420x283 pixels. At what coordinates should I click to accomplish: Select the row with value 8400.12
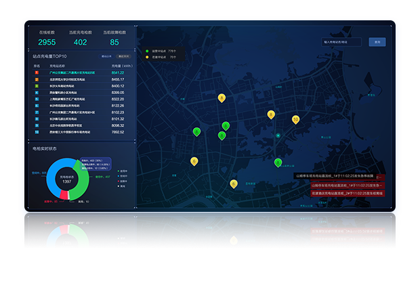pos(81,86)
